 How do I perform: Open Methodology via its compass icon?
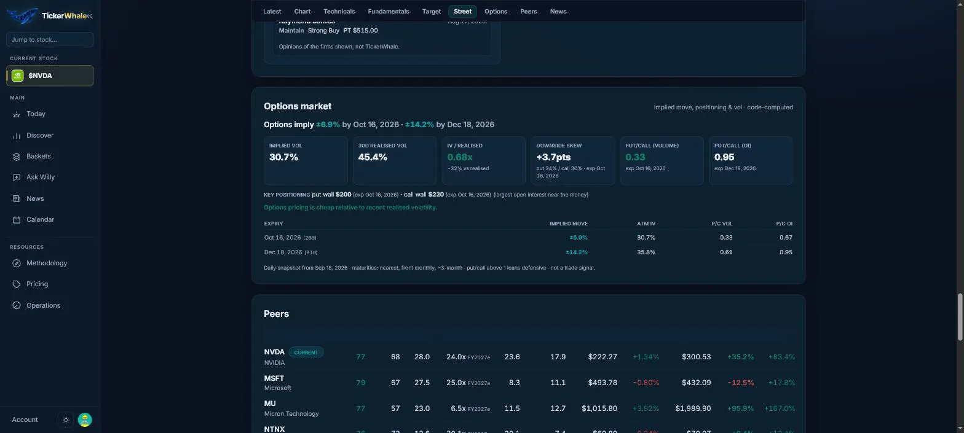pyautogui.click(x=17, y=263)
